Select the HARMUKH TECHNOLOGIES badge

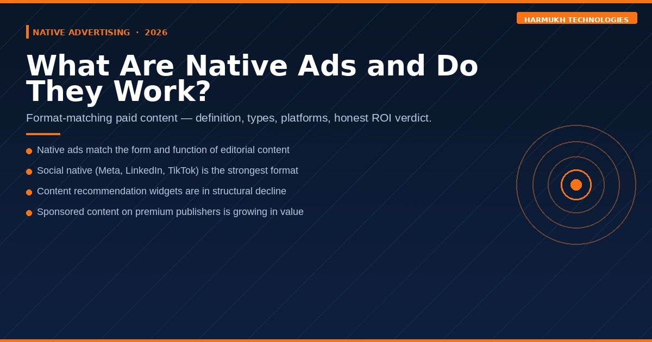[576, 18]
